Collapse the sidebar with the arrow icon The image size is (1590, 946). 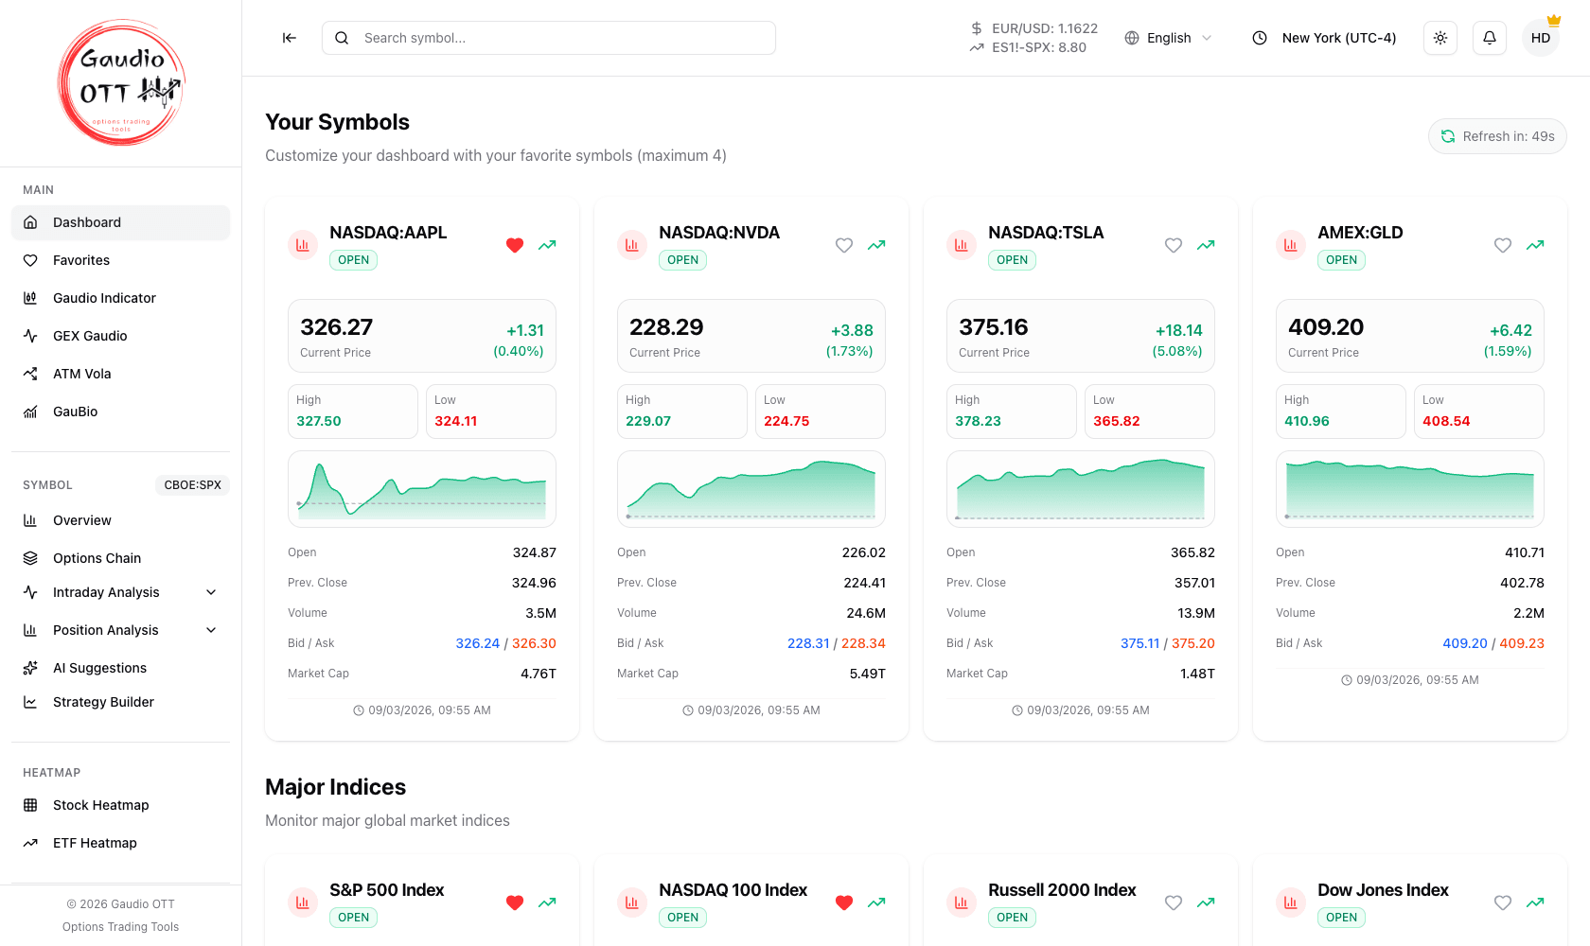290,38
